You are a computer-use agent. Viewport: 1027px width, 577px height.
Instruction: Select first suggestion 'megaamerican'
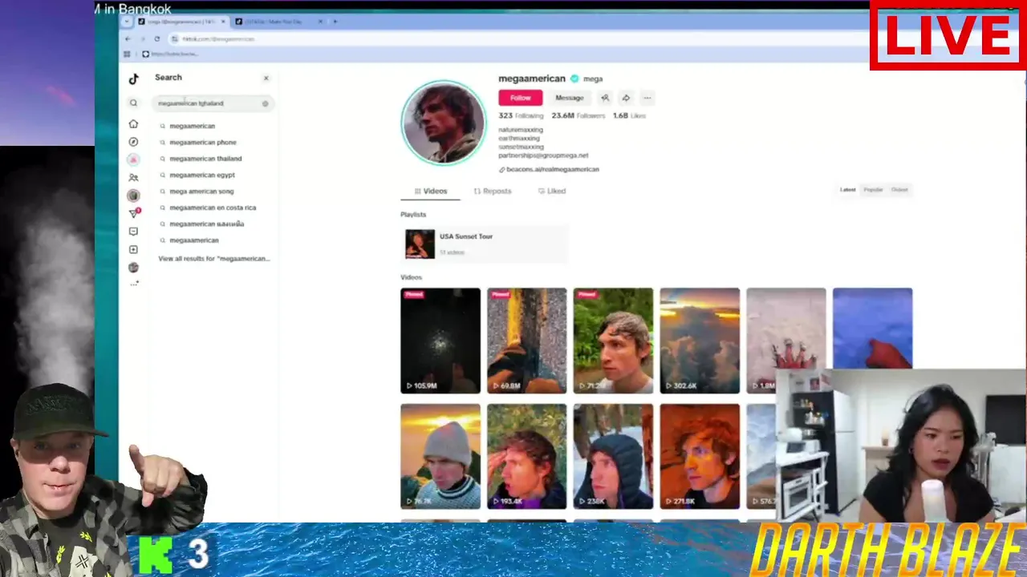pos(192,126)
